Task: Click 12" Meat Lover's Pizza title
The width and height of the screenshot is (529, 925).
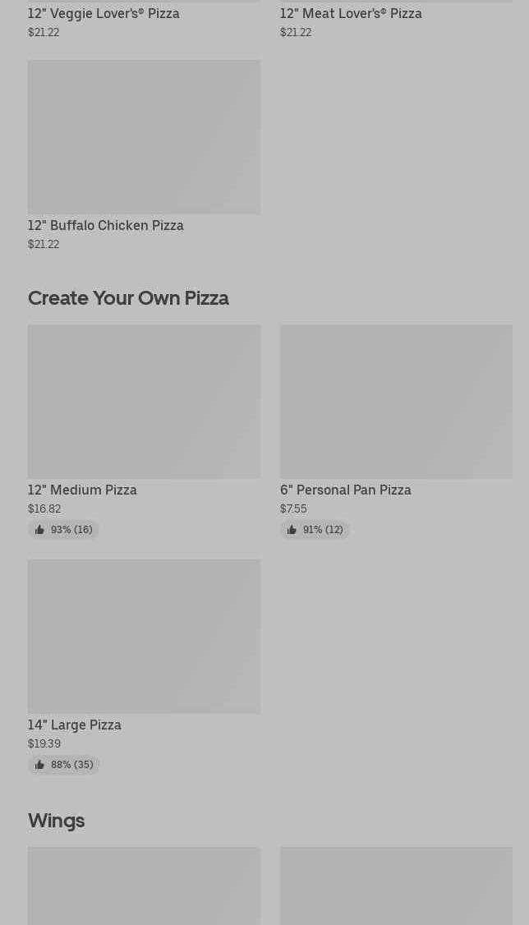Action: click(351, 13)
